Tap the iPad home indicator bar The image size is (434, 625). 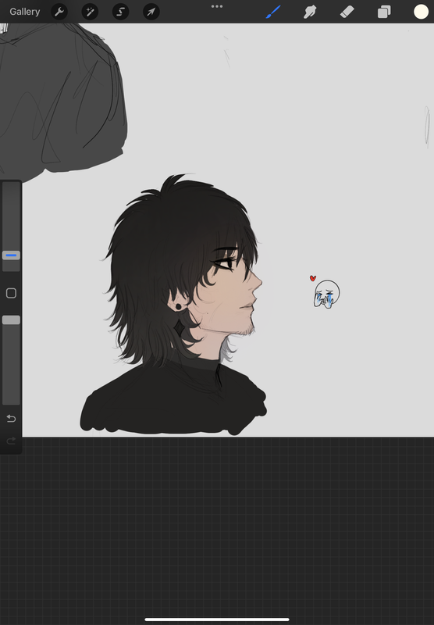point(217,620)
